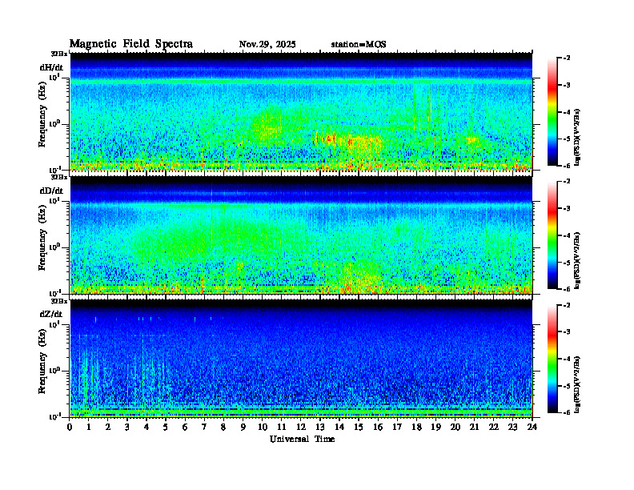Click the "station=MOS" label
Viewport: 634px width, 490px height.
[359, 45]
